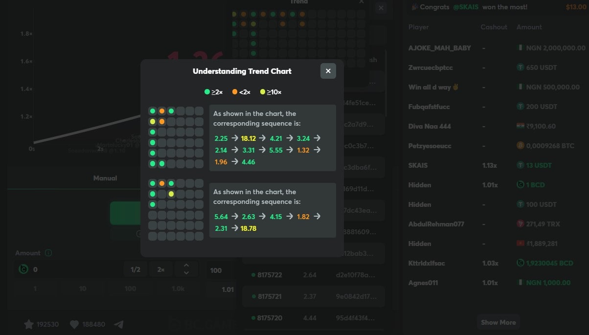Double the bet using the 2× button
The height and width of the screenshot is (335, 589).
pos(161,269)
